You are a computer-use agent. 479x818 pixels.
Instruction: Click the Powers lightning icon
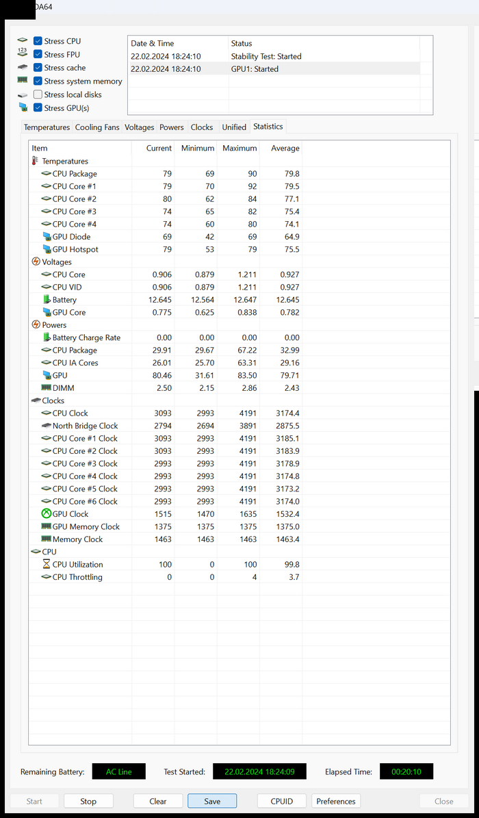click(x=36, y=325)
